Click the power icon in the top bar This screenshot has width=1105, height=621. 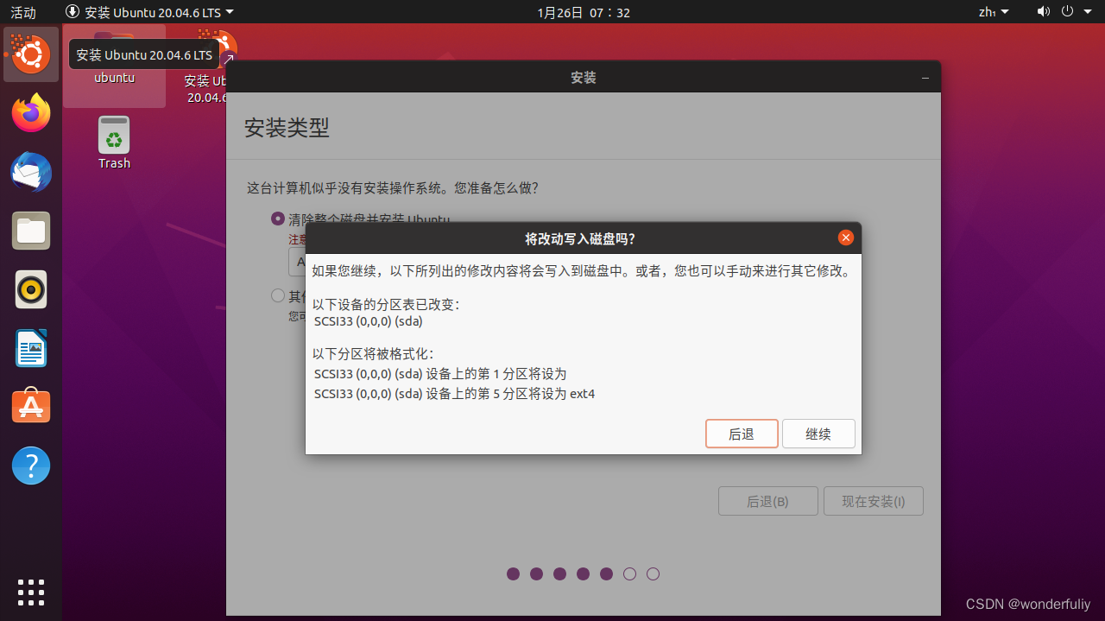click(x=1067, y=12)
